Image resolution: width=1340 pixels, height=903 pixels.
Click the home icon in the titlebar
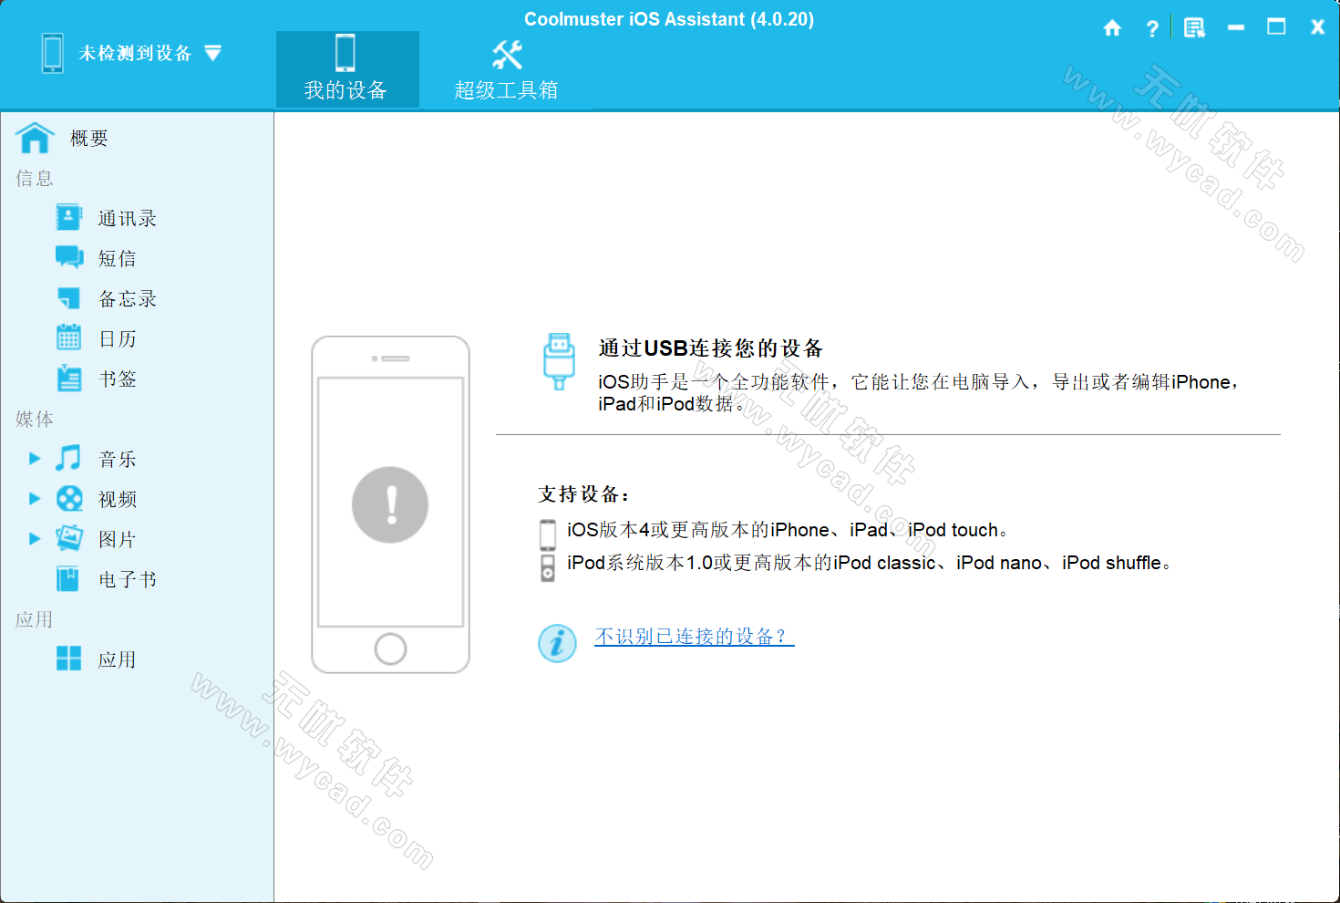(x=1112, y=27)
